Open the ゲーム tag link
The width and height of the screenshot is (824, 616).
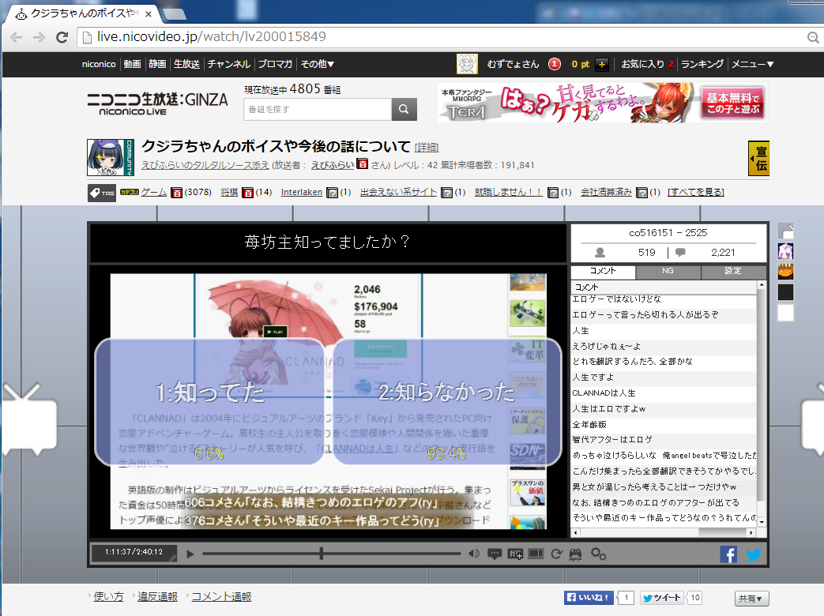(154, 192)
